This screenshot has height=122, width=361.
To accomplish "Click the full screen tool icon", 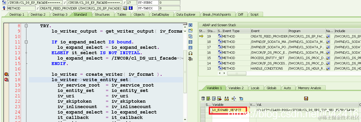I will [190, 42].
